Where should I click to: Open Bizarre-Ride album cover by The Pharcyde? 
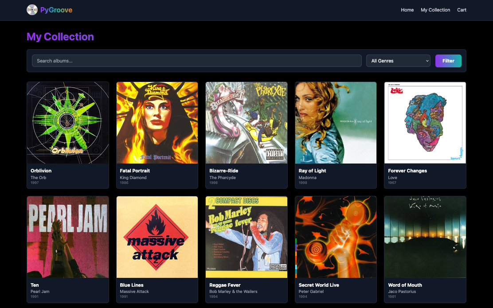pyautogui.click(x=246, y=123)
